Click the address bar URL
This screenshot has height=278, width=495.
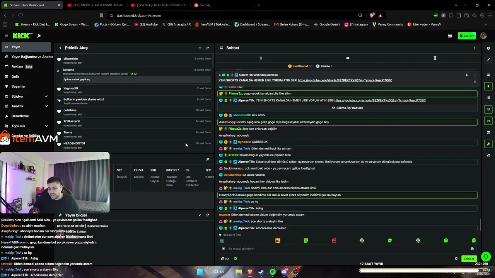click(x=138, y=15)
